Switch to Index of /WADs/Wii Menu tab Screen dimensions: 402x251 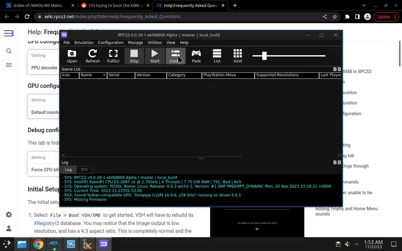click(x=38, y=5)
